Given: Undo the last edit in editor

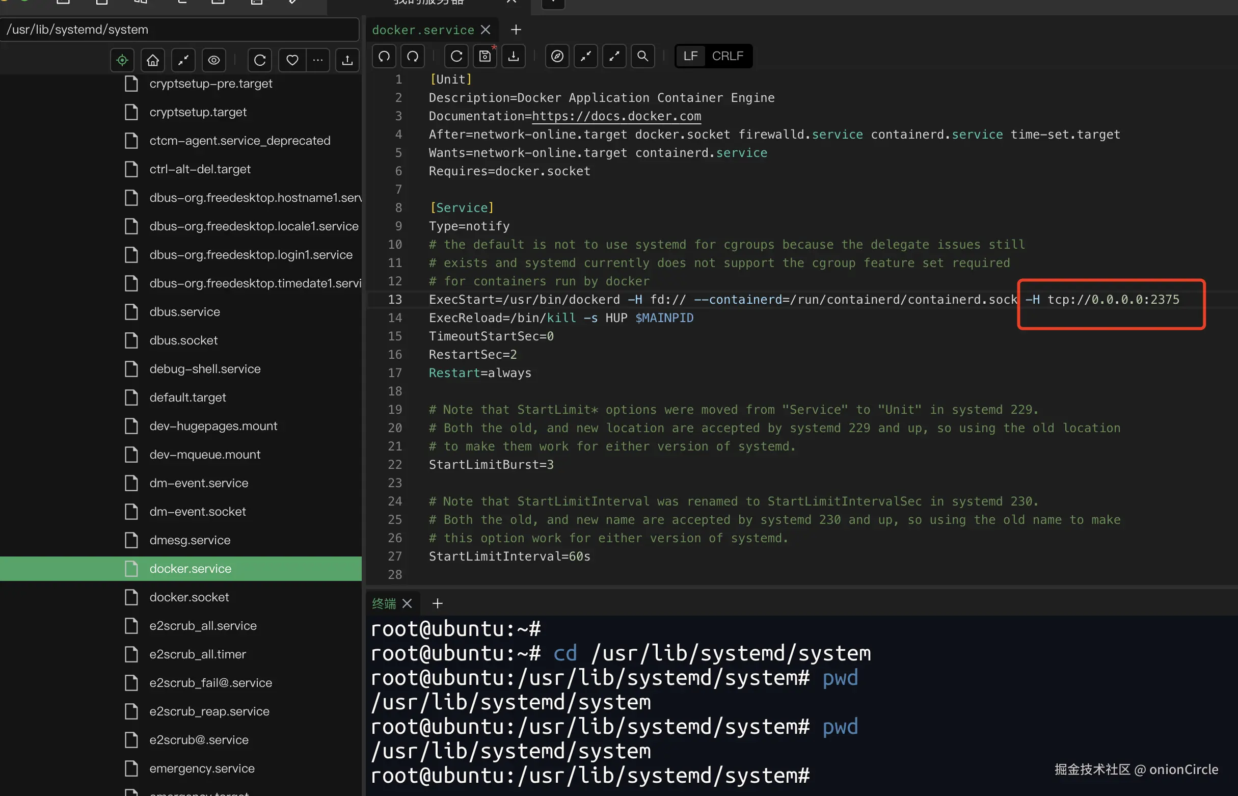Looking at the screenshot, I should [x=384, y=56].
